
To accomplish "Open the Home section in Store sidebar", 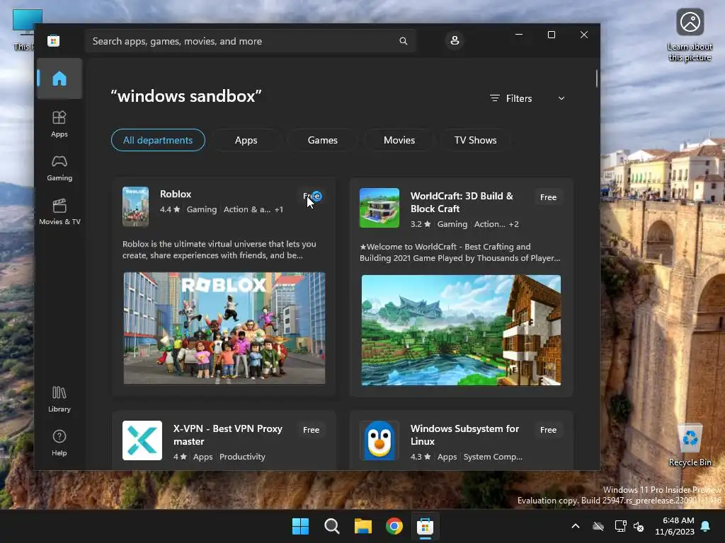I will [59, 78].
